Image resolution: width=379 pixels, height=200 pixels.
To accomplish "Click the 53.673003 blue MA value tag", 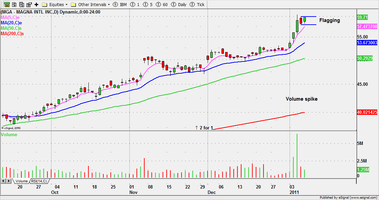I will pyautogui.click(x=367, y=43).
